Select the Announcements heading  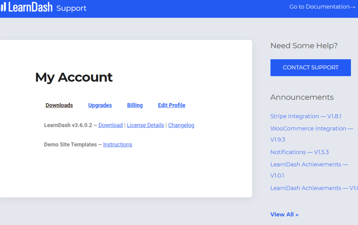click(x=302, y=97)
